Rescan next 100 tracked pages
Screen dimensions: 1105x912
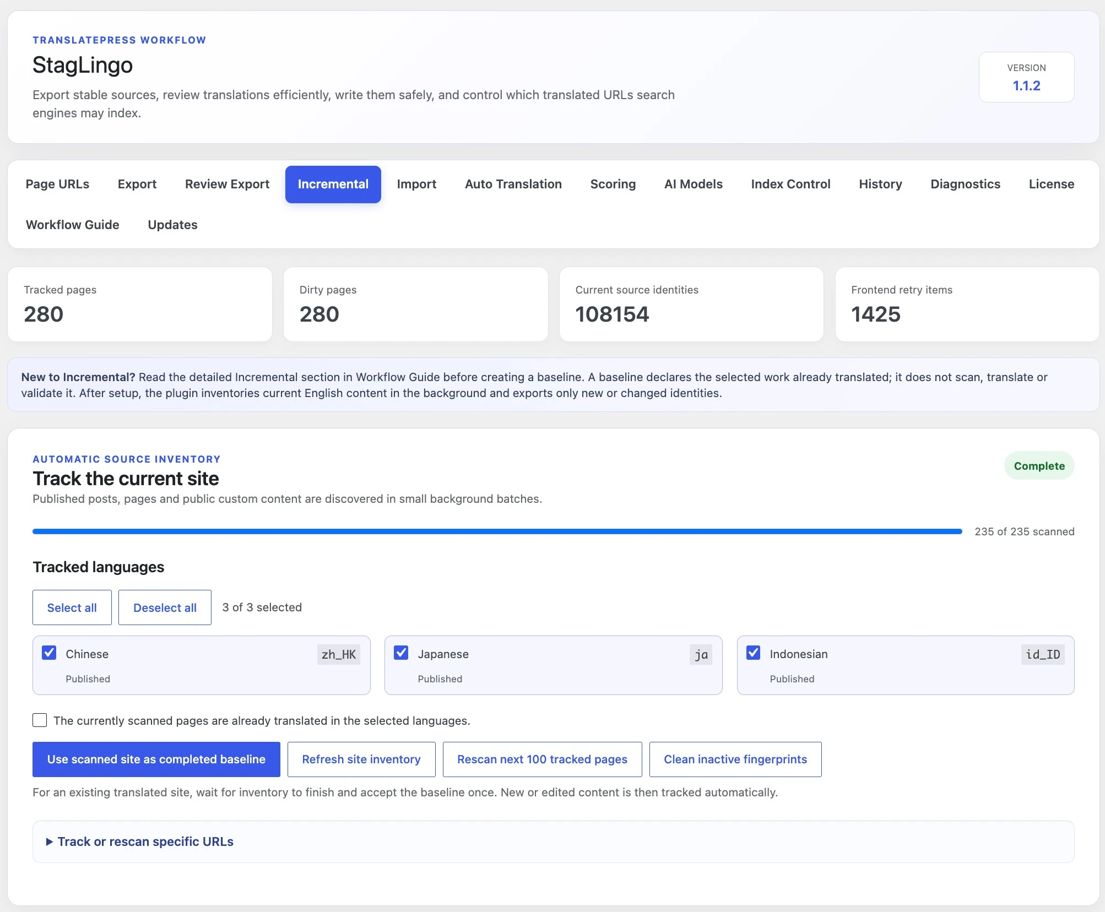pos(542,759)
